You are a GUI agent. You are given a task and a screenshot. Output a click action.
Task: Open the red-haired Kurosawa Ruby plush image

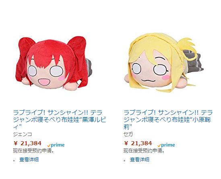54,63
